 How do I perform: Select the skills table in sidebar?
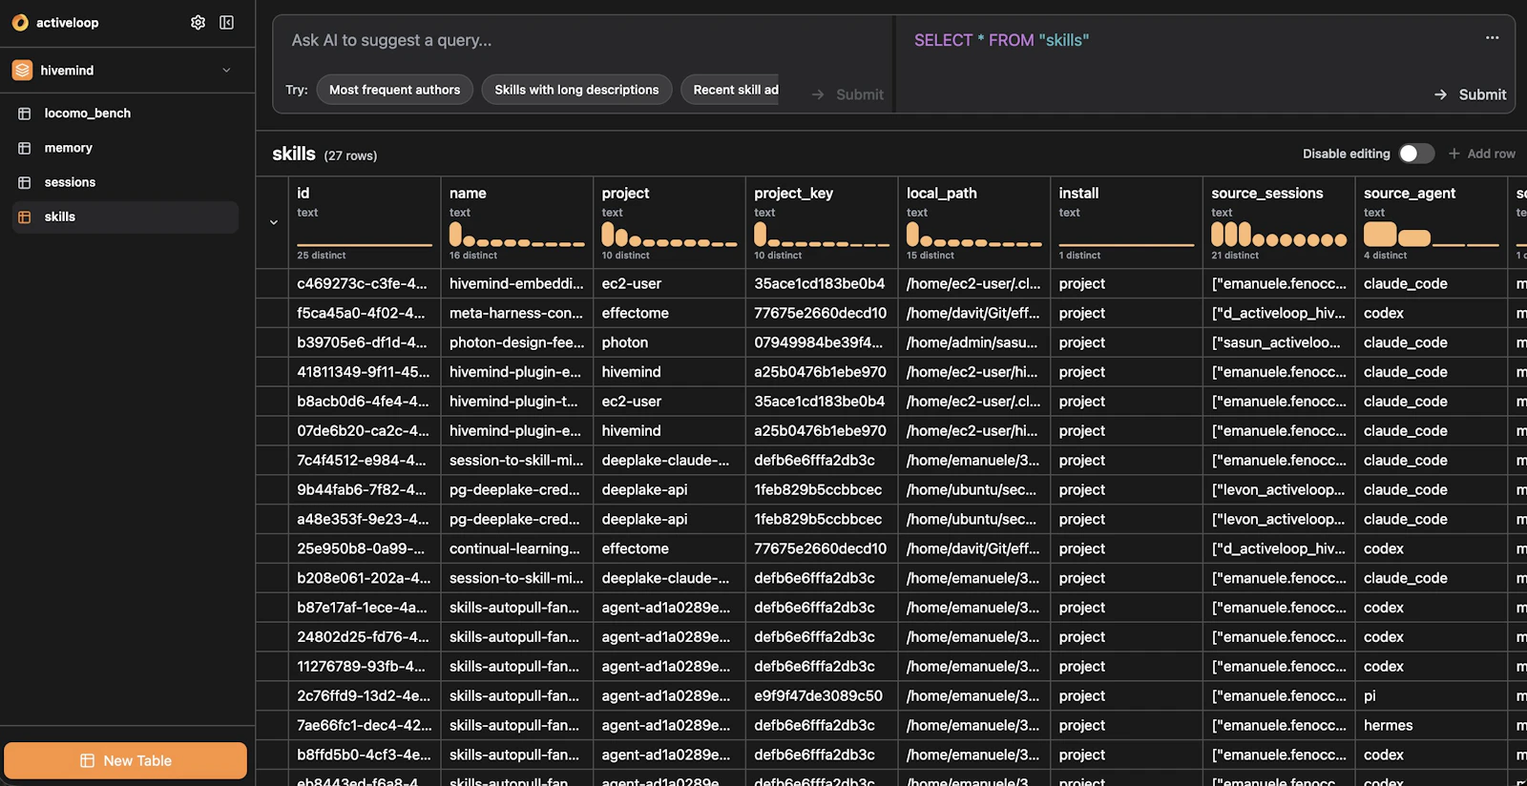coord(126,217)
